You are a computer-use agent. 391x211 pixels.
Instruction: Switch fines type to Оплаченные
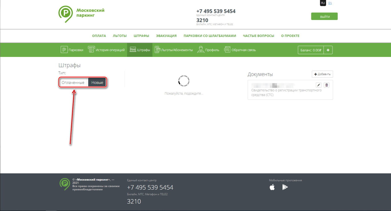73,83
